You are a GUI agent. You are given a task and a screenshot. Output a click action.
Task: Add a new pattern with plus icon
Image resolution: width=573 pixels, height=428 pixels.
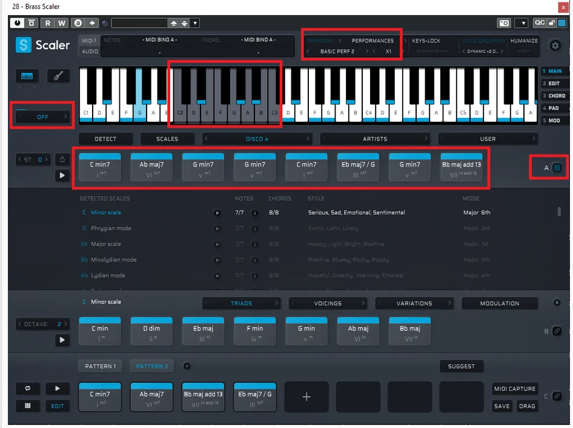tap(187, 366)
